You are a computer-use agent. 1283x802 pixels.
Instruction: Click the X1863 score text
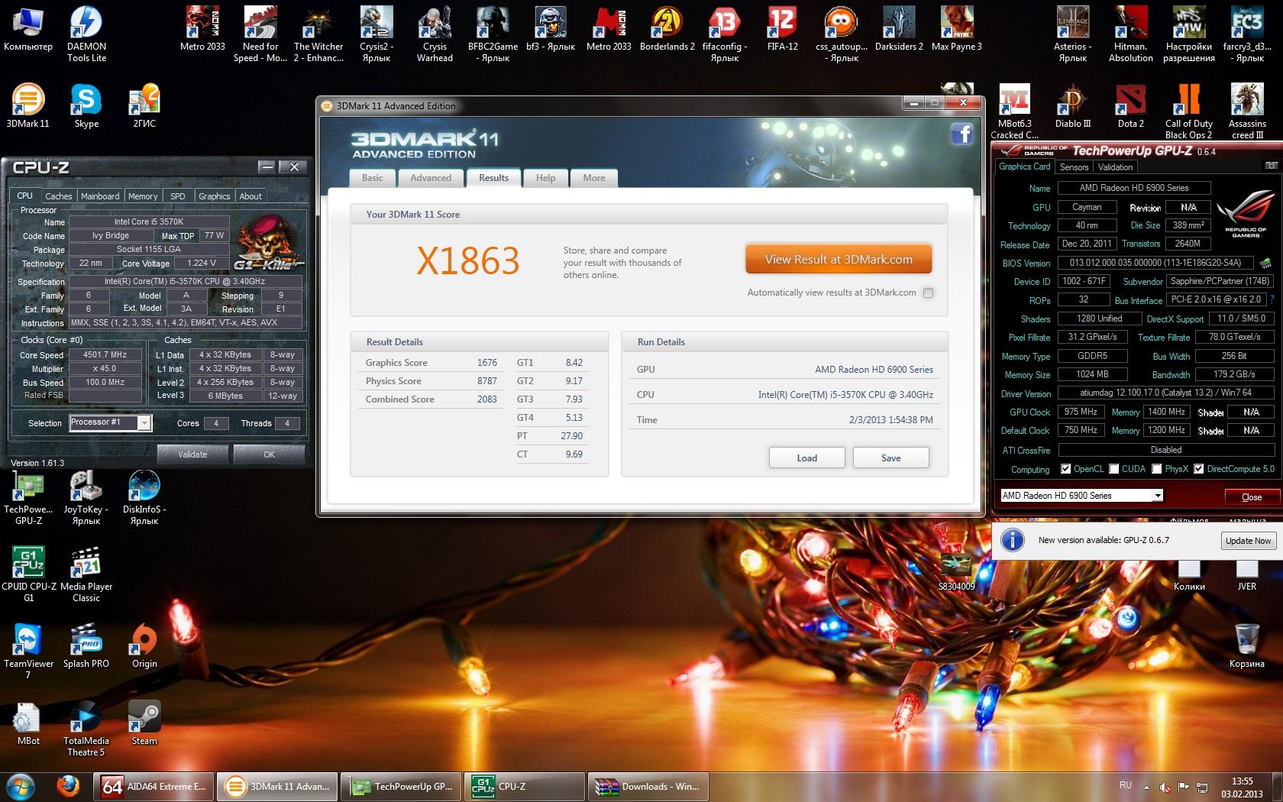coord(468,260)
